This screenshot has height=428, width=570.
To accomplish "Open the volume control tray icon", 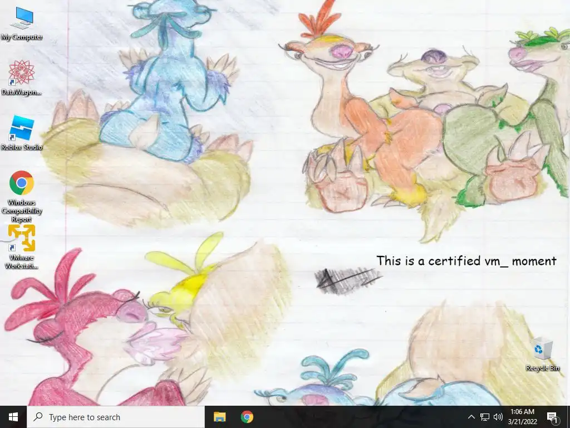I will tap(498, 417).
